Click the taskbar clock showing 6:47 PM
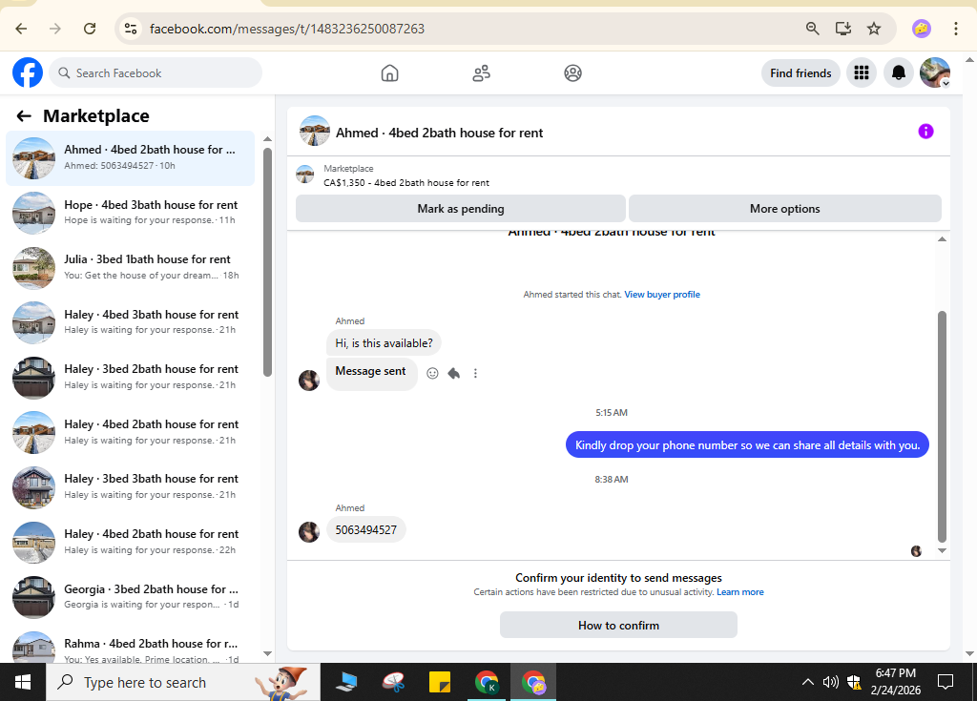Screen dimensions: 977x701 click(895, 682)
